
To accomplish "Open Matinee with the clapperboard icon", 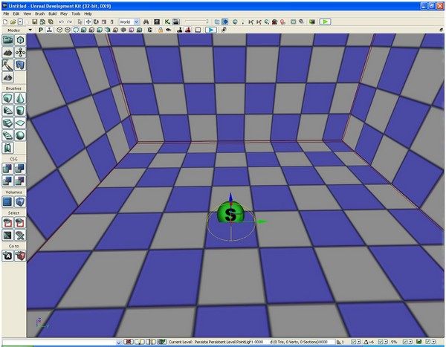I will [x=176, y=22].
